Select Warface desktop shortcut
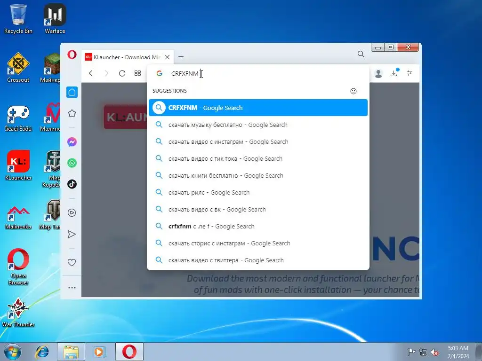The width and height of the screenshot is (482, 361). tap(55, 18)
